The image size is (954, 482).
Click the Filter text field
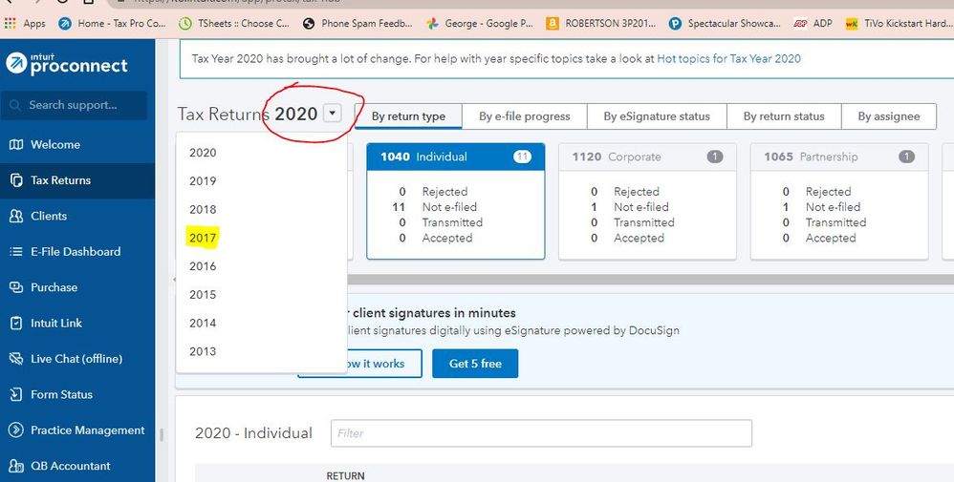[x=541, y=433]
